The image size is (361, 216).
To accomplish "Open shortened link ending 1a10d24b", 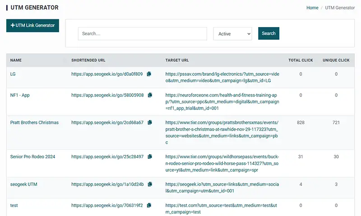I will 107,184.
